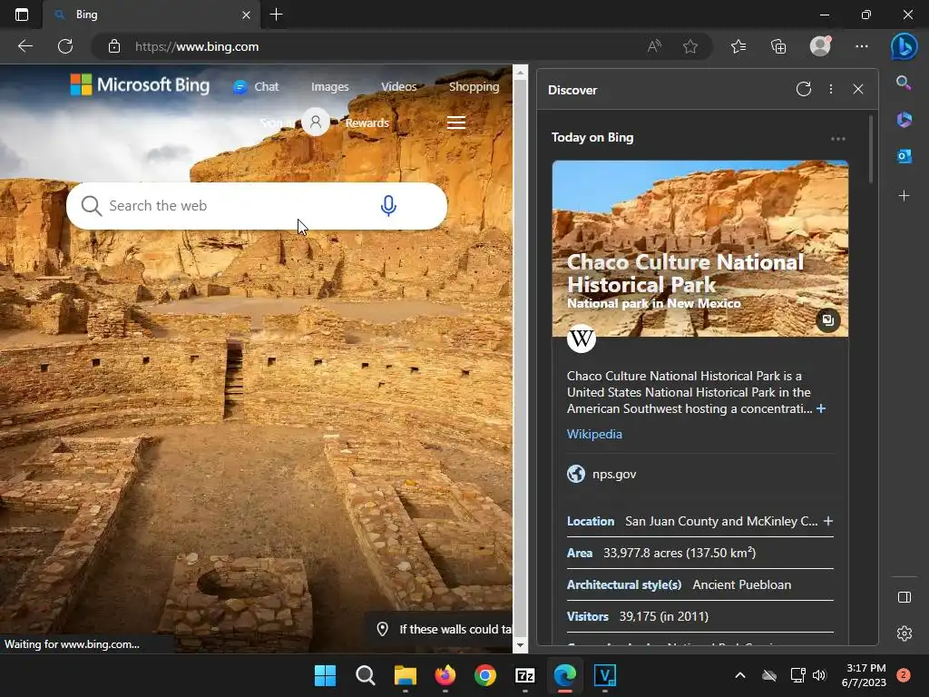Toggle the Bing Discover sidebar button

click(904, 46)
